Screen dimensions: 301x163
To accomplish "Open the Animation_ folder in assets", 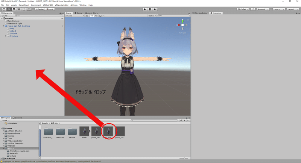I will point(49,131).
